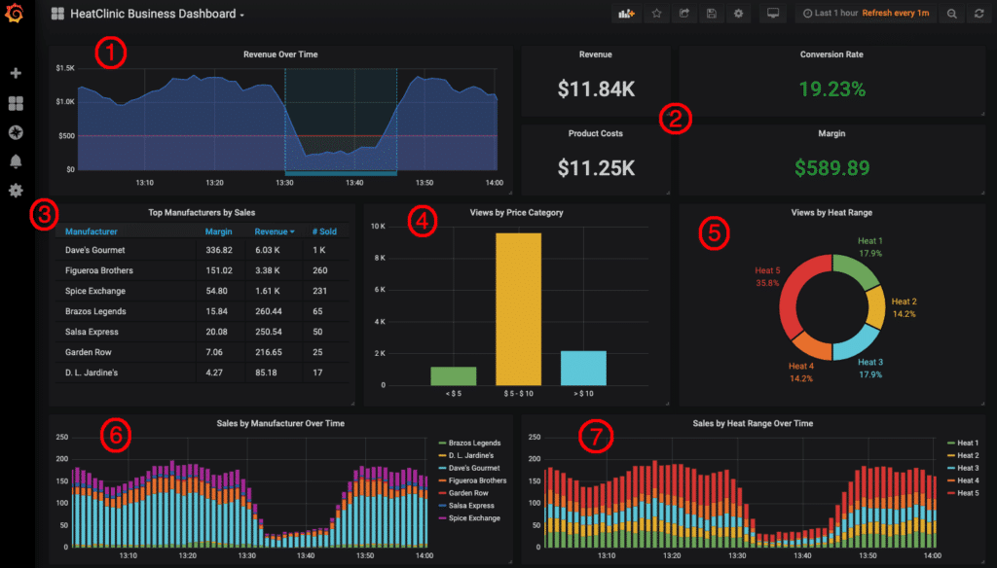Click the Brazos Legends manufacturer cell
This screenshot has width=997, height=568.
pos(95,311)
